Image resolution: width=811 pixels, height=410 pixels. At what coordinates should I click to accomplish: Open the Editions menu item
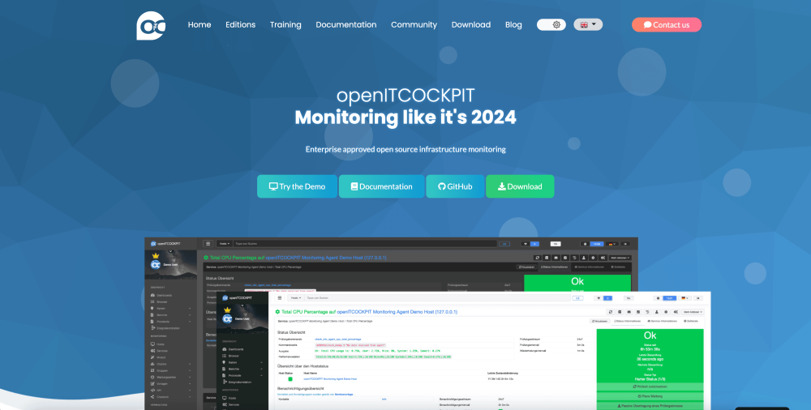[241, 25]
